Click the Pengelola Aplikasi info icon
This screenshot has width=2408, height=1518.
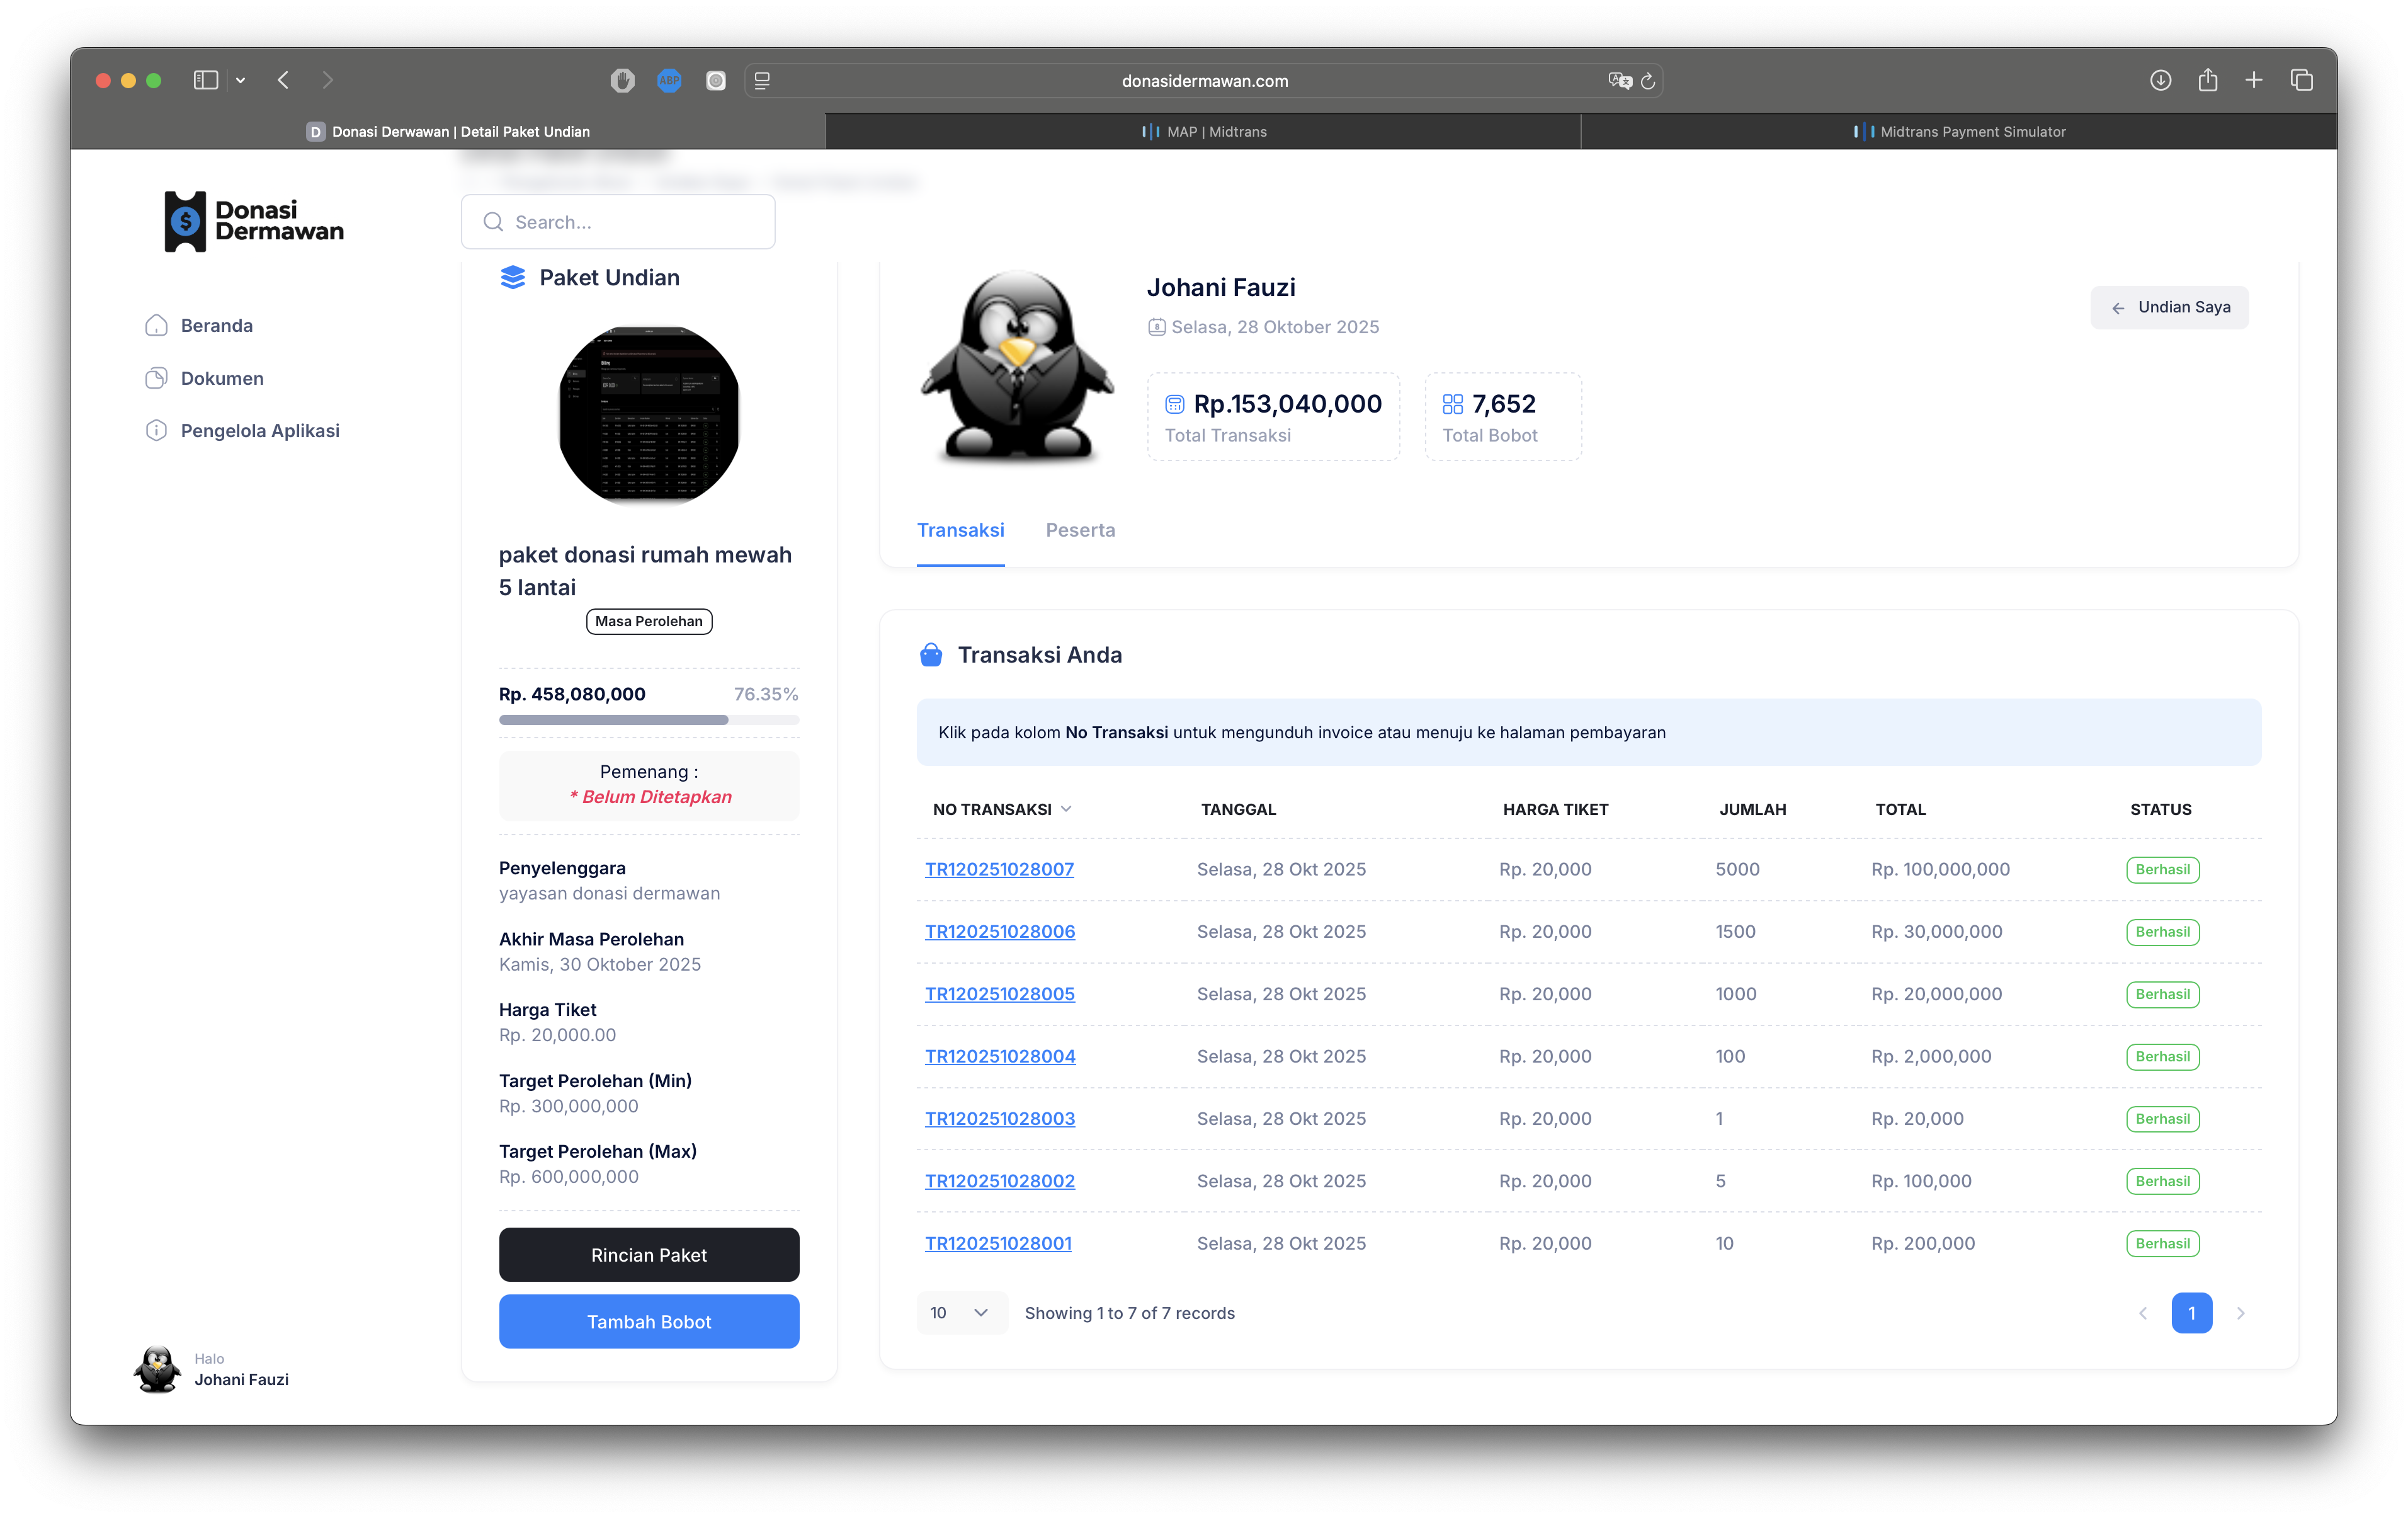(156, 430)
